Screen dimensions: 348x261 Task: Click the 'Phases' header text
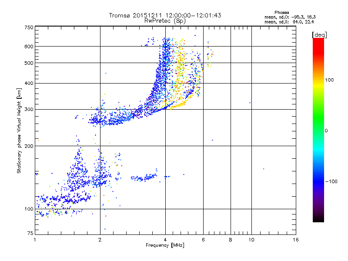(281, 13)
